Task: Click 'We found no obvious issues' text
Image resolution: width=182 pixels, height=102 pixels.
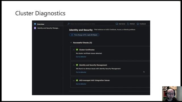Action: 98,69
